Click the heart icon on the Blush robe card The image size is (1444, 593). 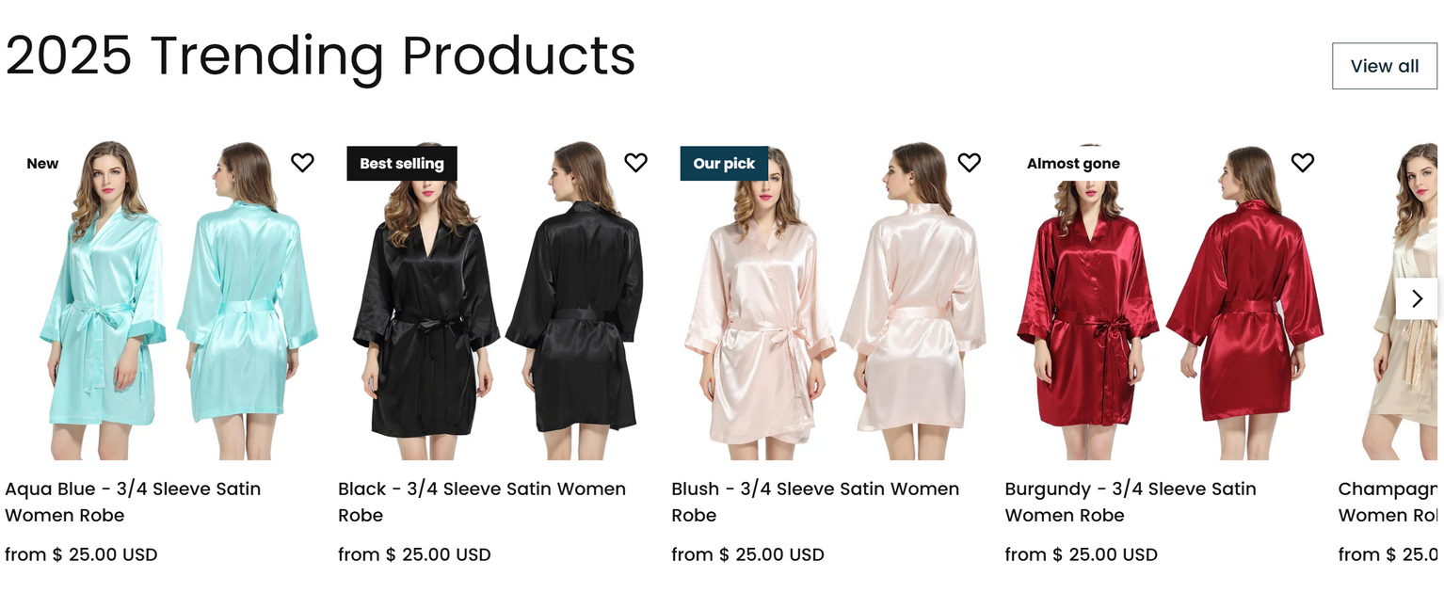[x=970, y=163]
